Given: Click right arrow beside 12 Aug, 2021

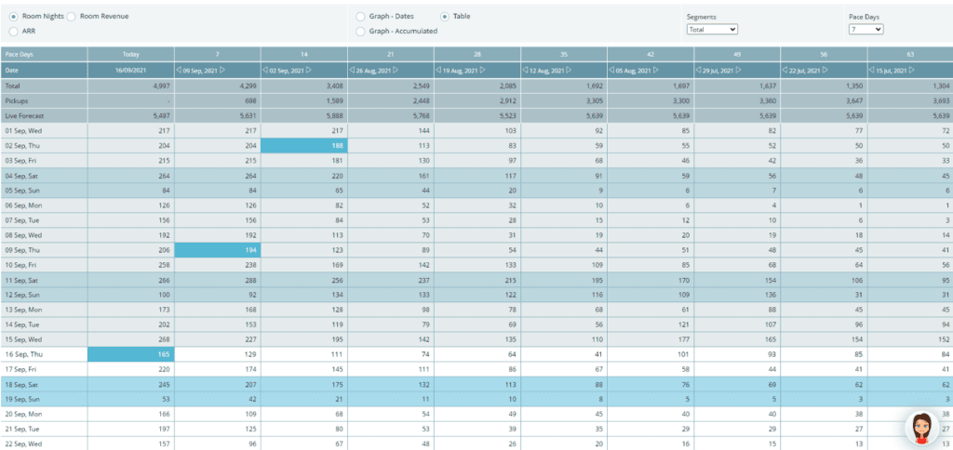Looking at the screenshot, I should coord(568,71).
